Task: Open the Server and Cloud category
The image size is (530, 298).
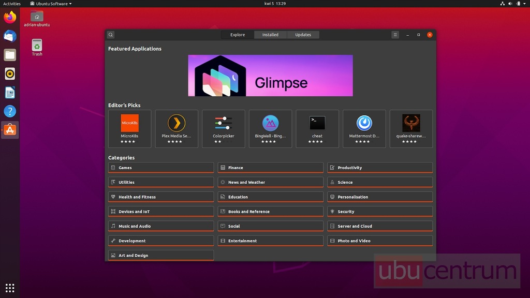Action: pos(380,226)
